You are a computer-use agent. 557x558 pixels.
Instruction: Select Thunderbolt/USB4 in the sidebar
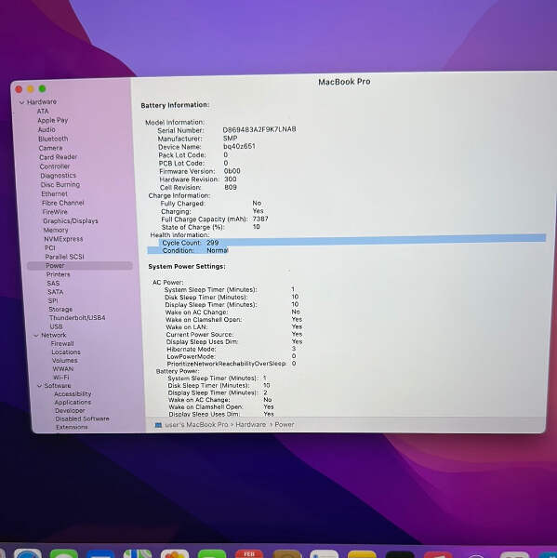click(77, 318)
